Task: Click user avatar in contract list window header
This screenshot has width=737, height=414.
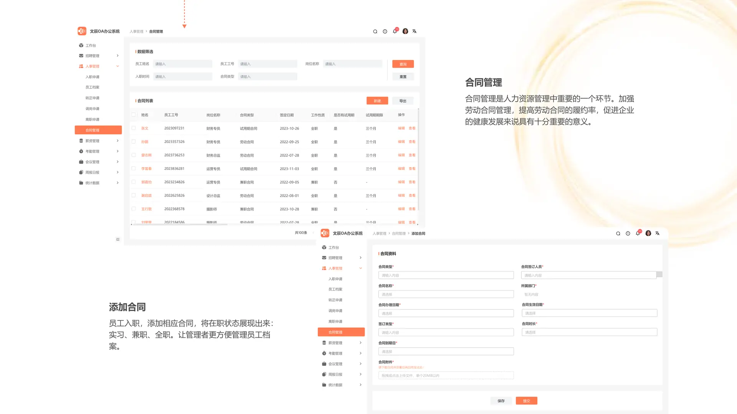Action: pos(405,31)
